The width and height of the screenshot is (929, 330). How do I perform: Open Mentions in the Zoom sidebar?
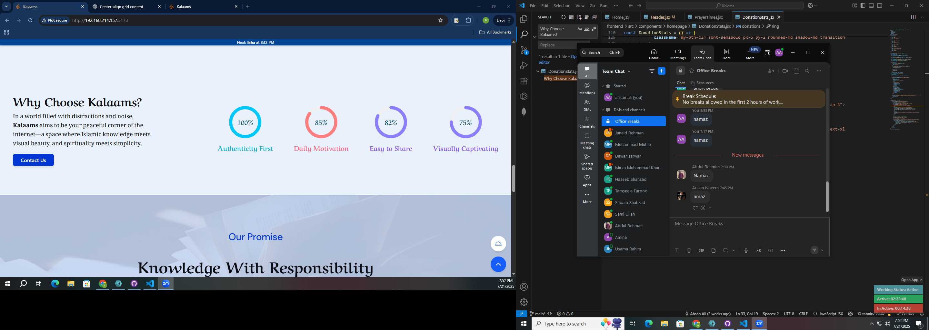587,88
